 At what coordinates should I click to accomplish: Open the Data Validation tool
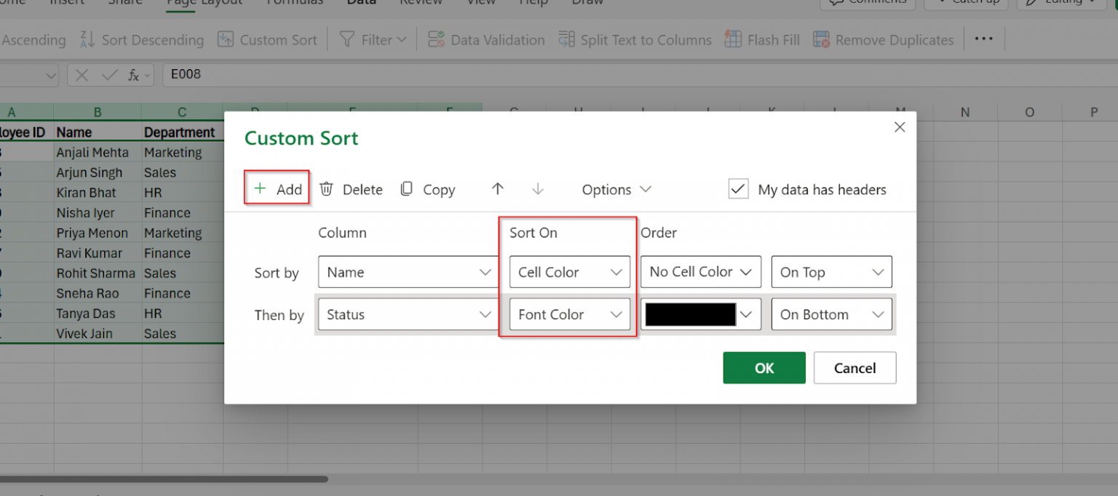(x=486, y=39)
